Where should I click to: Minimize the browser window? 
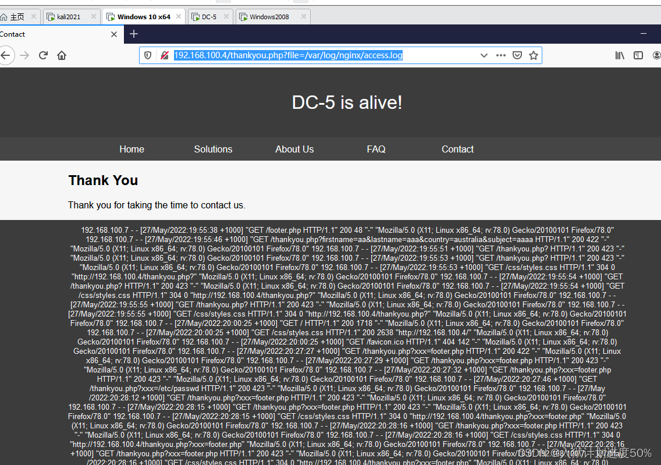pyautogui.click(x=644, y=34)
